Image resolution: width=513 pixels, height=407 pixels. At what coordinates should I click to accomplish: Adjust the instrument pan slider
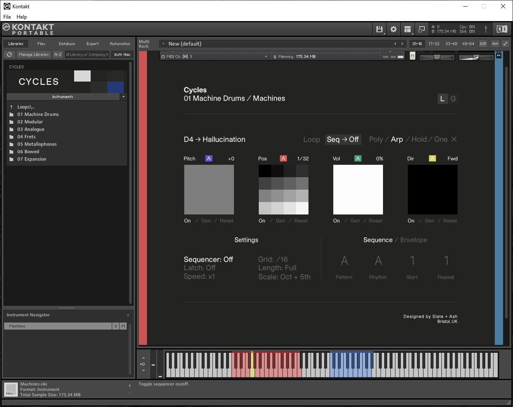pos(436,58)
